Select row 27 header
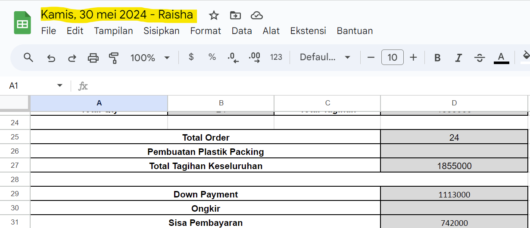The image size is (530, 228). click(x=15, y=166)
